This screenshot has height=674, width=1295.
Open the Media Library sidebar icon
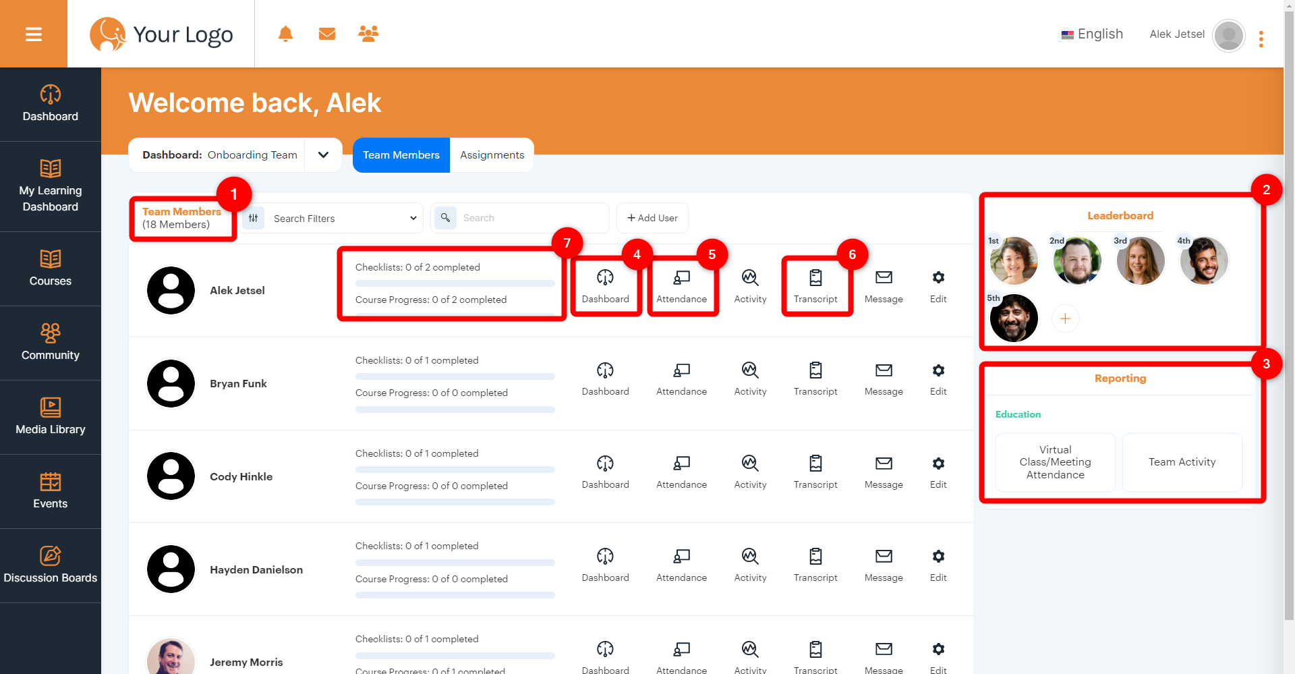coord(50,408)
